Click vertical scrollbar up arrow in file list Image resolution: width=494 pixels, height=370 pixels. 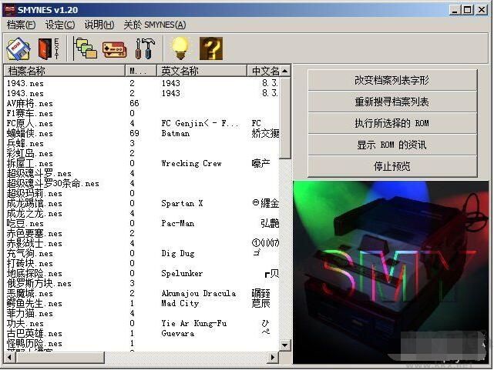click(x=285, y=71)
